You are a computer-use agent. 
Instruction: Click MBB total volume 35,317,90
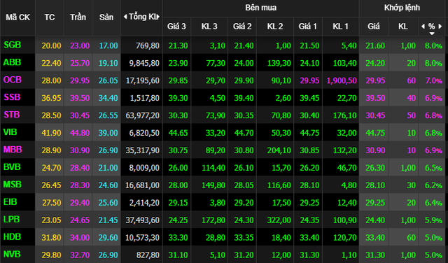point(143,150)
